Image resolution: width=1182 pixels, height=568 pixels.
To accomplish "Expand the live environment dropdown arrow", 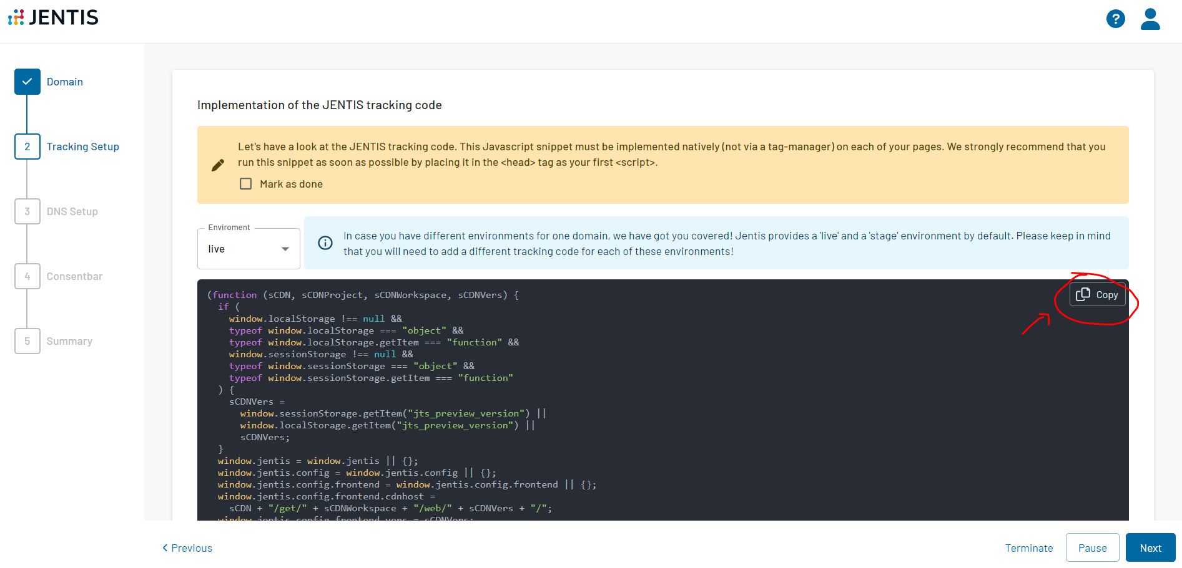I will coord(285,249).
